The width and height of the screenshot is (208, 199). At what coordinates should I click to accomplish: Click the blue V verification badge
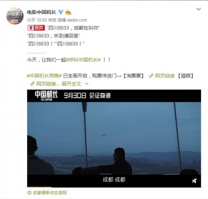(61, 12)
